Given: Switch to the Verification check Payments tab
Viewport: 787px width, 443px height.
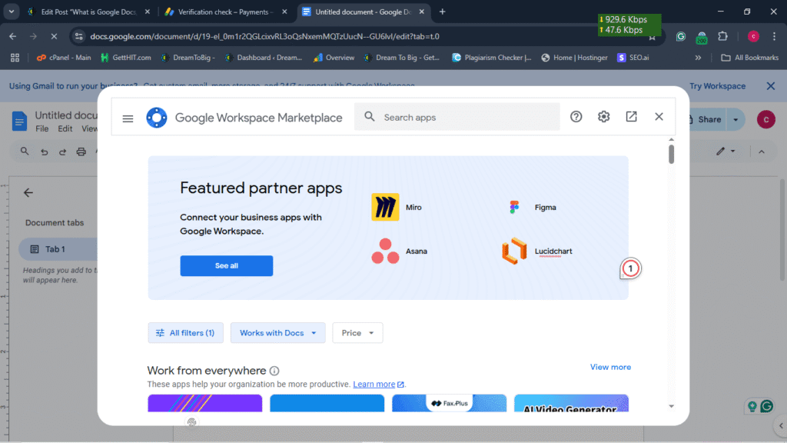Looking at the screenshot, I should pyautogui.click(x=223, y=12).
